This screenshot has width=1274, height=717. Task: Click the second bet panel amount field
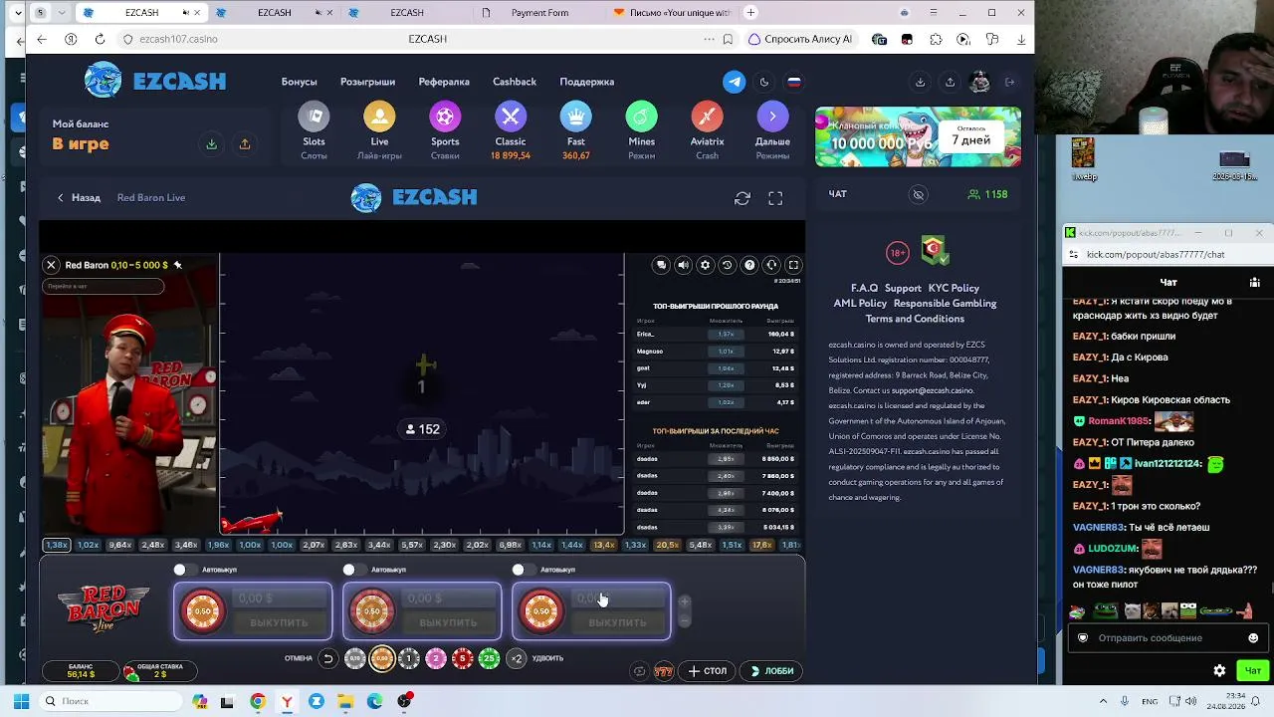click(x=448, y=598)
